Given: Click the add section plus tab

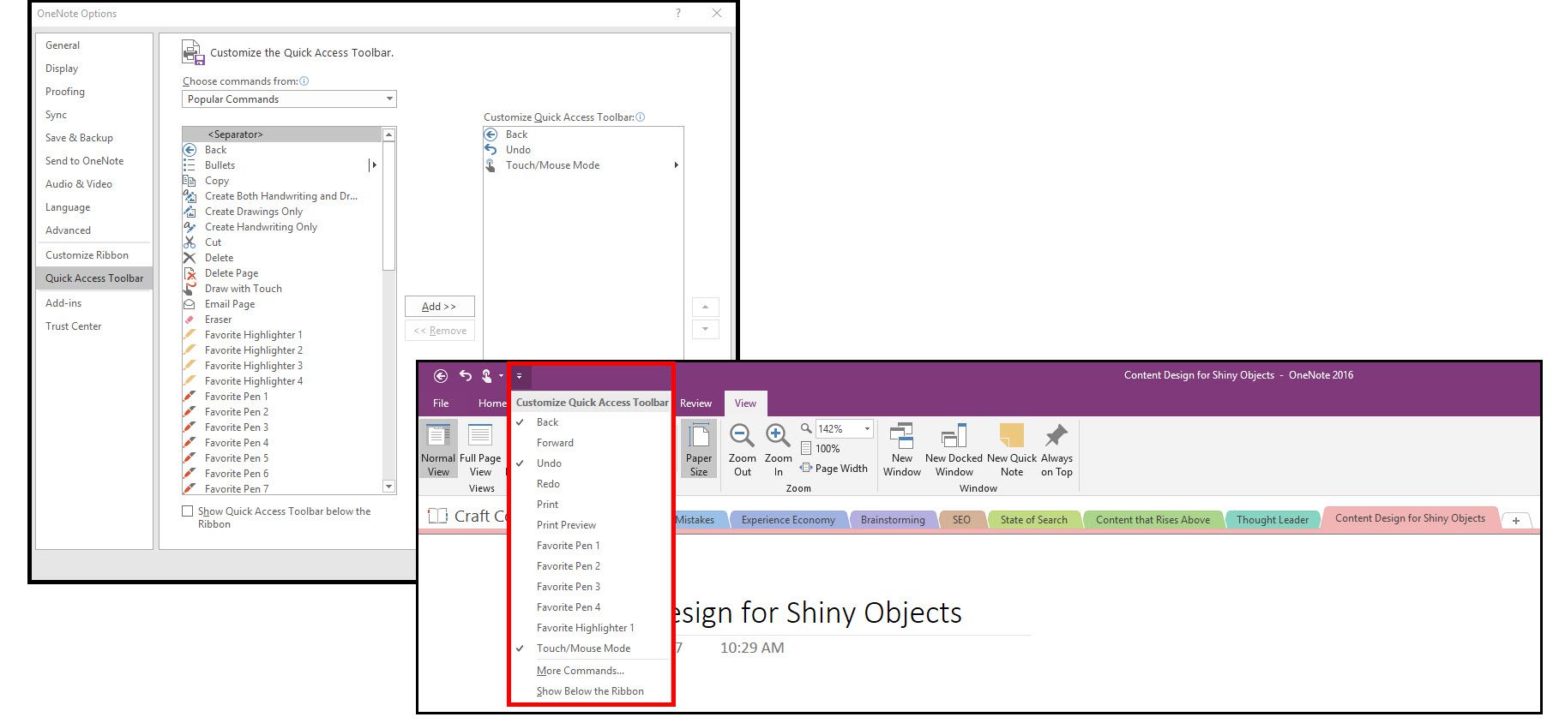Looking at the screenshot, I should (1515, 520).
